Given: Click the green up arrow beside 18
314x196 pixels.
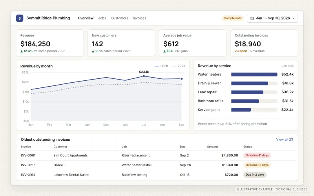Looking at the screenshot, I should coord(93,51).
